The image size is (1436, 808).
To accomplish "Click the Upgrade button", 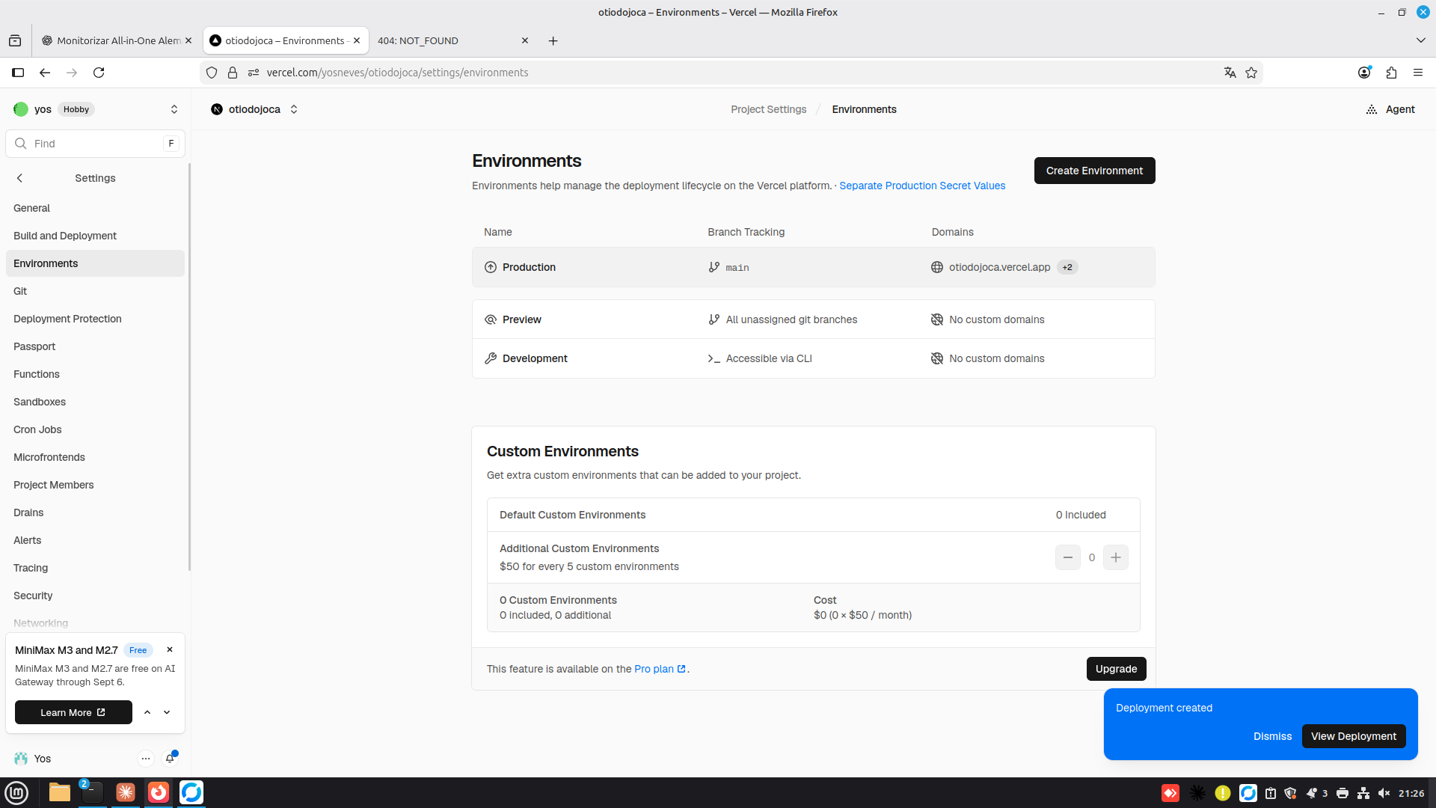I will (1116, 669).
